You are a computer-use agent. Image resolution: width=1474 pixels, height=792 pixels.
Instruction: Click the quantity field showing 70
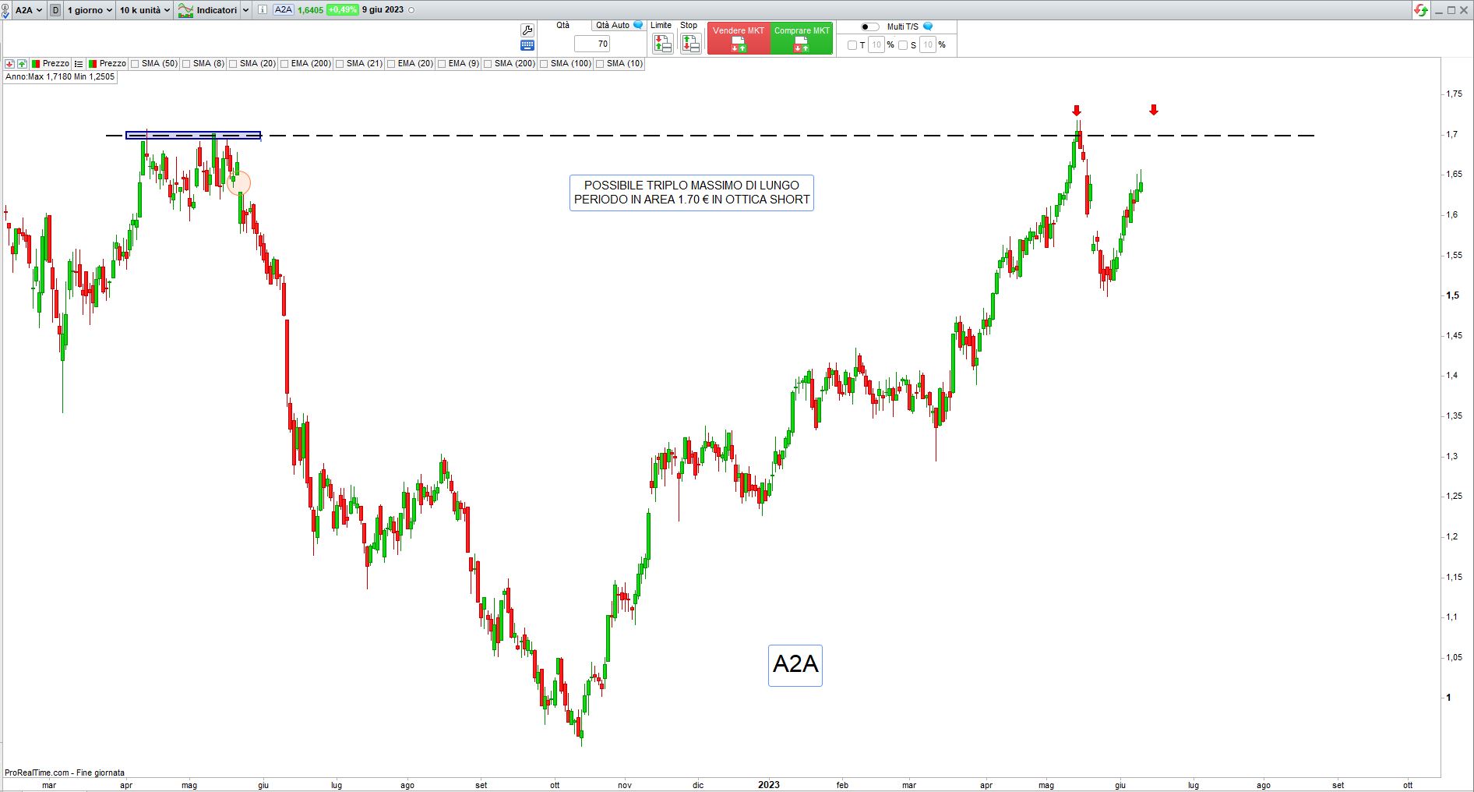(x=592, y=44)
